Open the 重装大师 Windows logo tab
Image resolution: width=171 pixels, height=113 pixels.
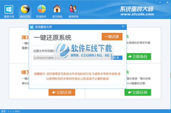tap(9, 11)
